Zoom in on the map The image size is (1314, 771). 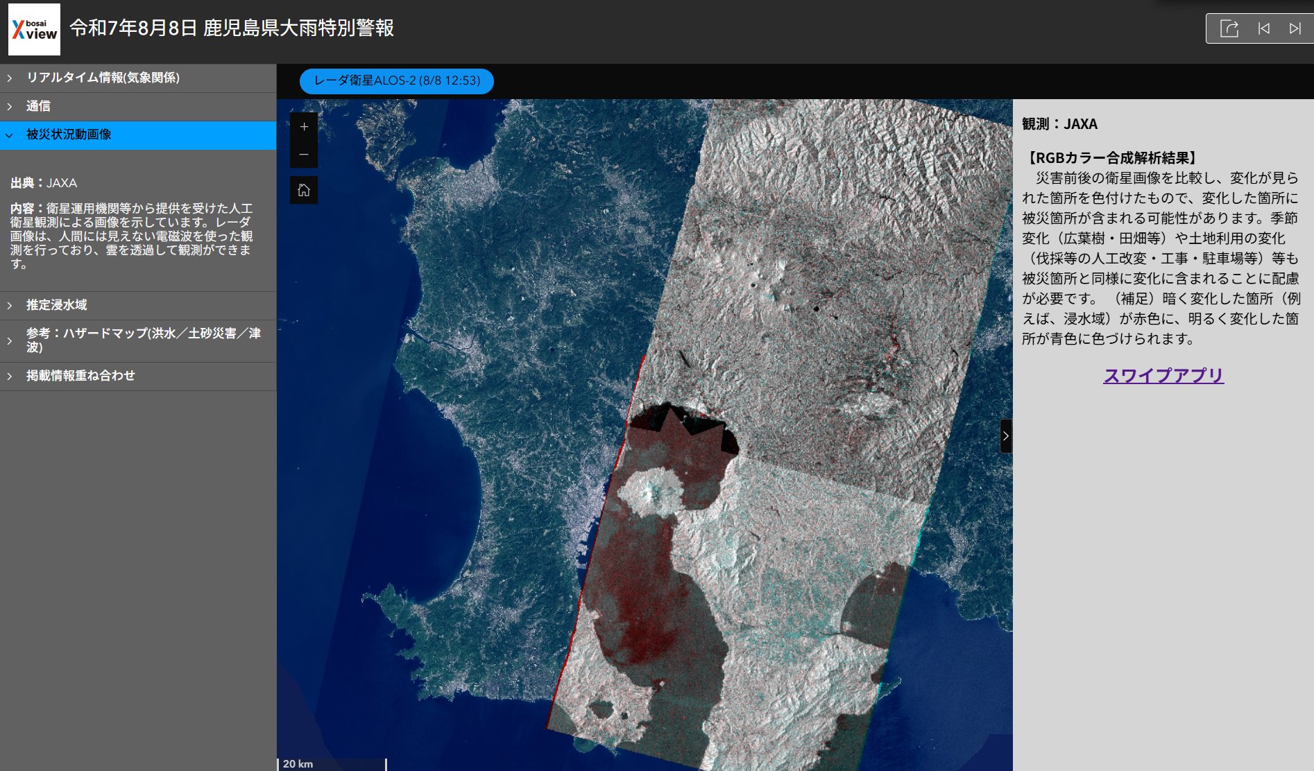(x=304, y=127)
